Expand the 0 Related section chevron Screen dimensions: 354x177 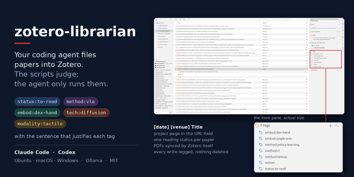[x=339, y=70]
